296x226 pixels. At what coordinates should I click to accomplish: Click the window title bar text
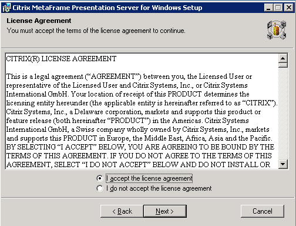point(107,8)
